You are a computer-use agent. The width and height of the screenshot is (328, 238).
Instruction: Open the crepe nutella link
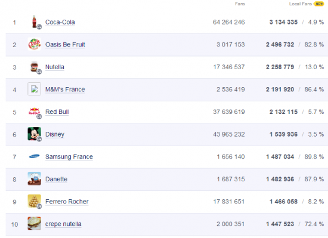pyautogui.click(x=63, y=224)
